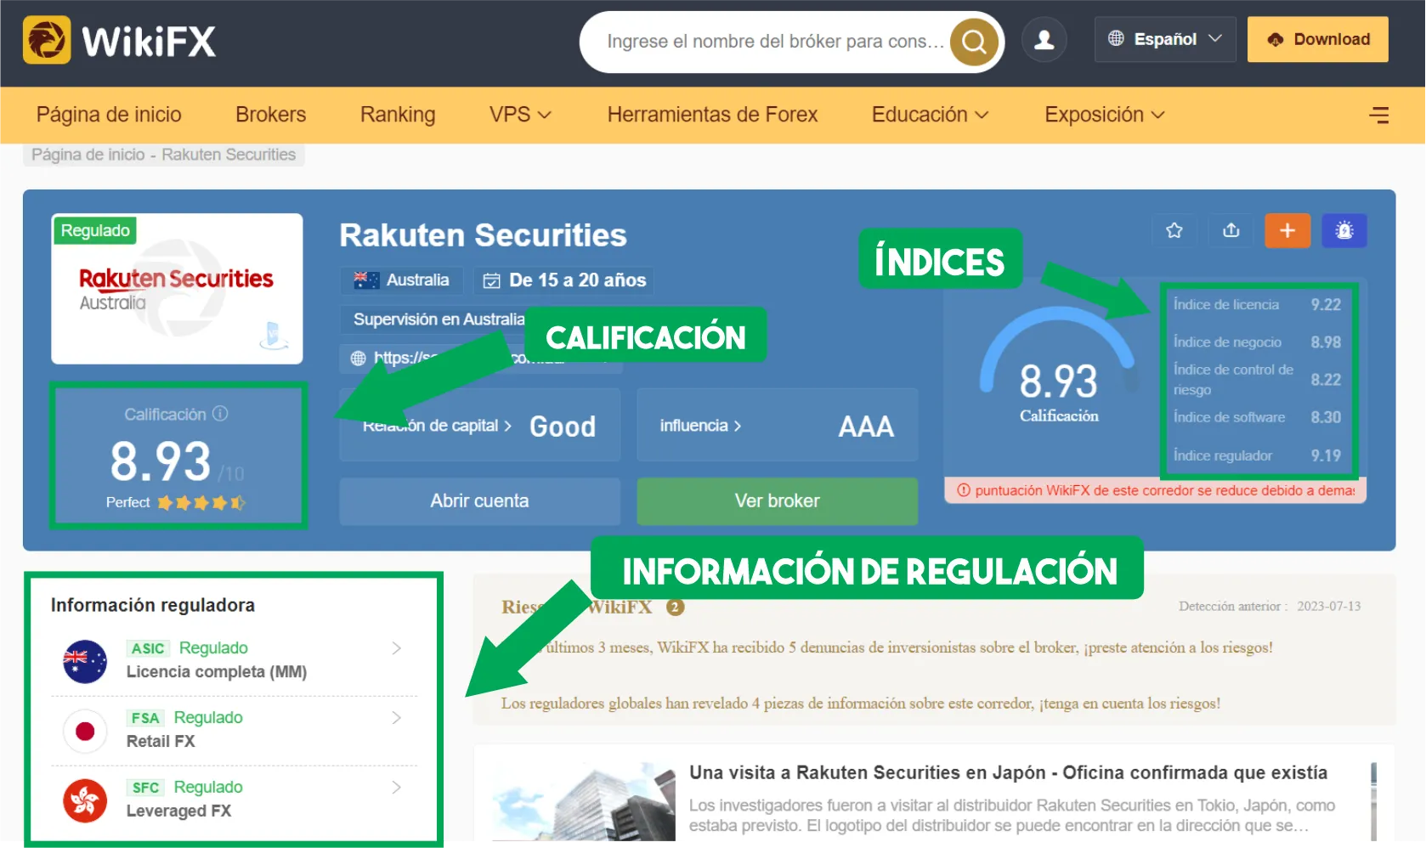Click the office building article thumbnail
1426x848 pixels.
click(x=585, y=802)
